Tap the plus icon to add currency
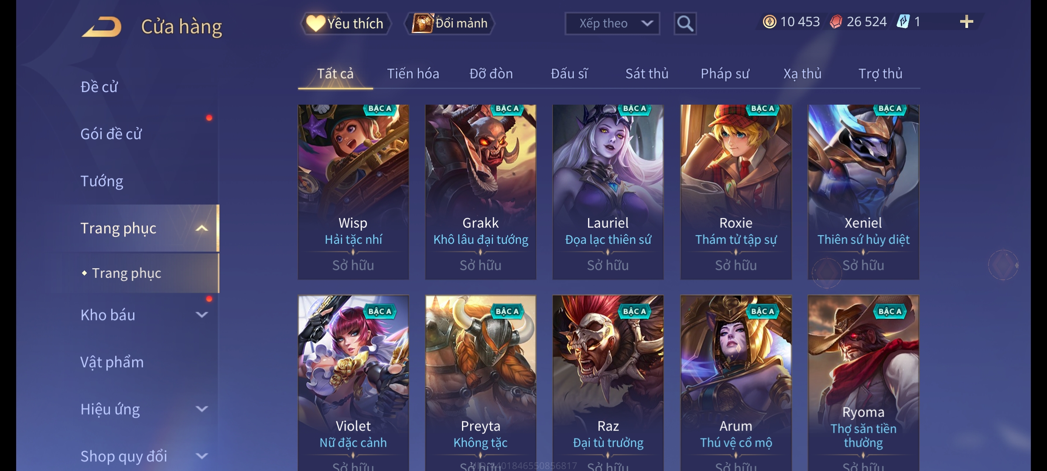1047x471 pixels. coord(967,22)
